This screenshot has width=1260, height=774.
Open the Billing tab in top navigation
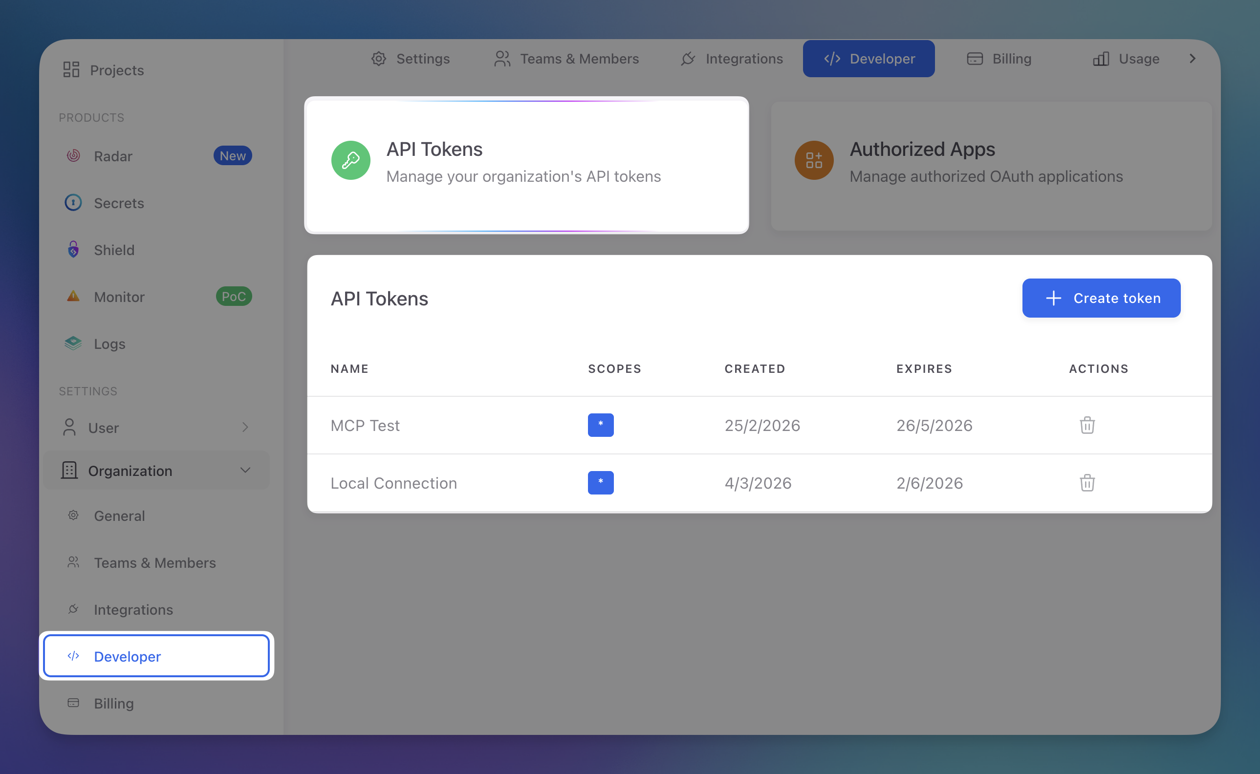[998, 58]
